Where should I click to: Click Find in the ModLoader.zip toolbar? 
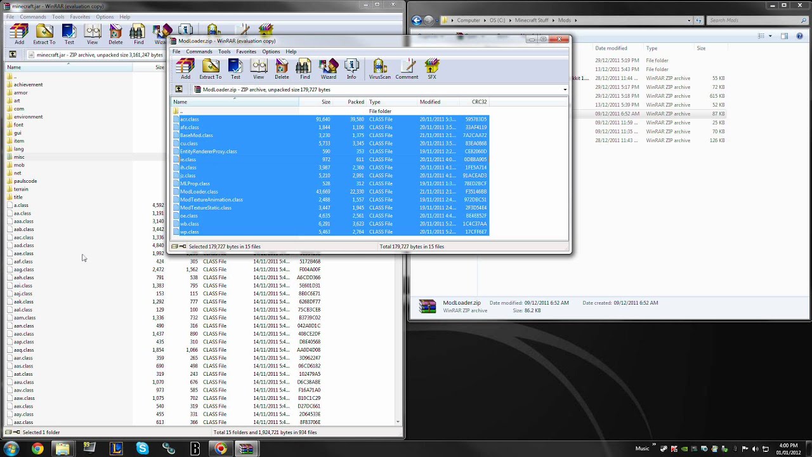305,69
